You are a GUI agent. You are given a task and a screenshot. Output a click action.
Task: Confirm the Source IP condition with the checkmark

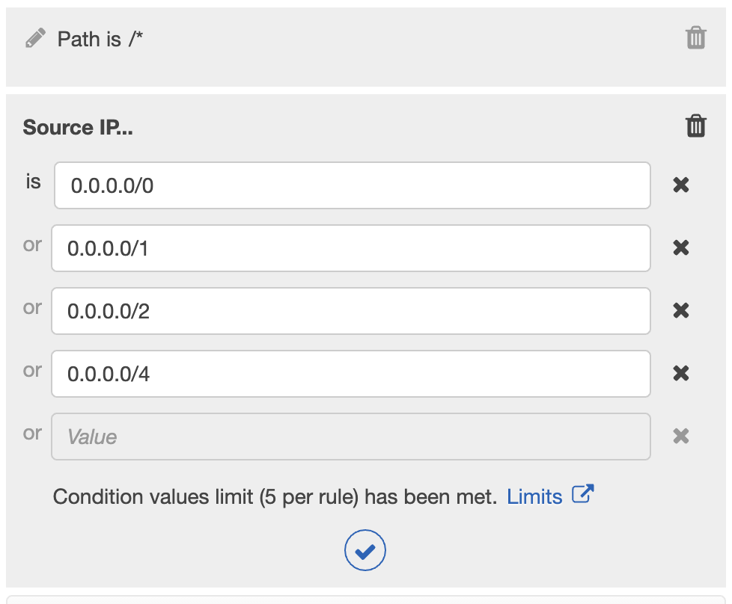[x=365, y=552]
